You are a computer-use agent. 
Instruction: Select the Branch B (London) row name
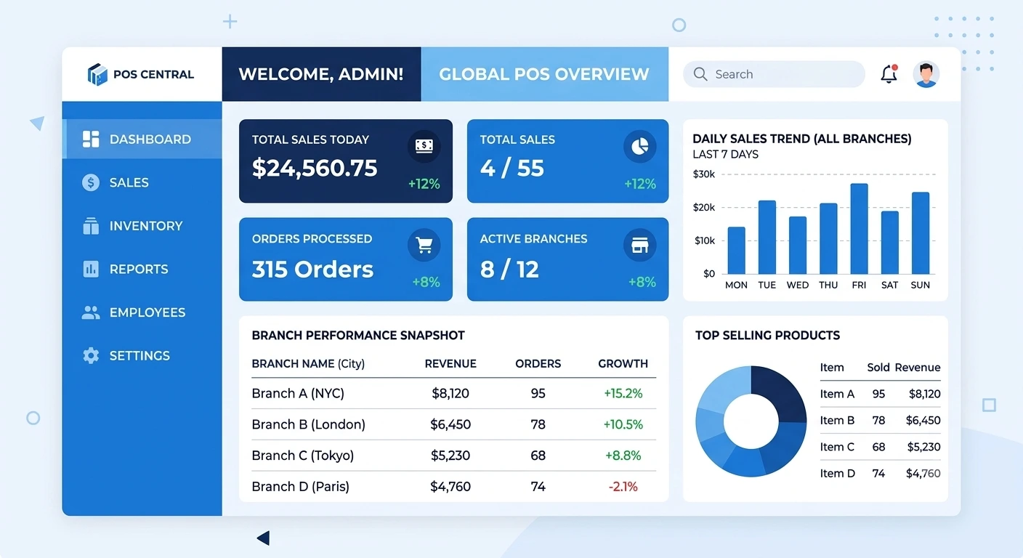click(308, 424)
